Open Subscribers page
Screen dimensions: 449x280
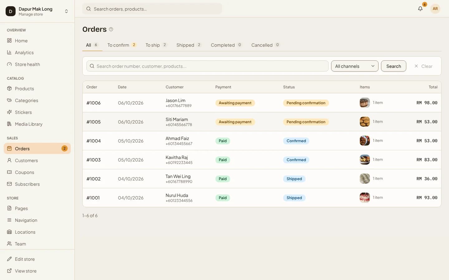click(37, 184)
